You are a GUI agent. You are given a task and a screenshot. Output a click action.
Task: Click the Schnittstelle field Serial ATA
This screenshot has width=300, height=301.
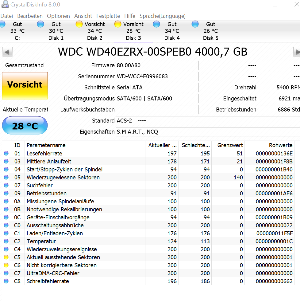click(x=157, y=88)
